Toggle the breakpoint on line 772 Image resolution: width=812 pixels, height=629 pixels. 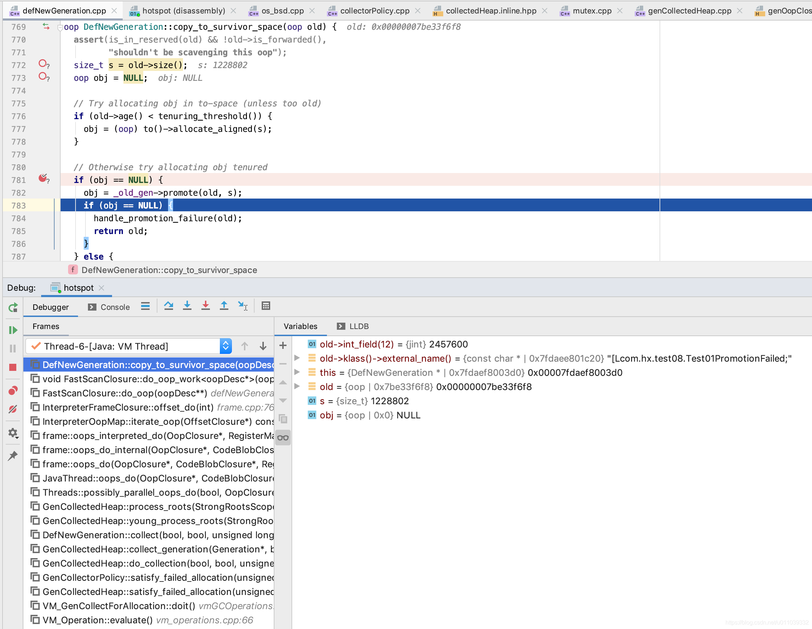43,64
